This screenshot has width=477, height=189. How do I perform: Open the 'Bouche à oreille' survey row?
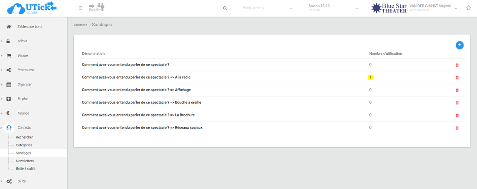141,103
